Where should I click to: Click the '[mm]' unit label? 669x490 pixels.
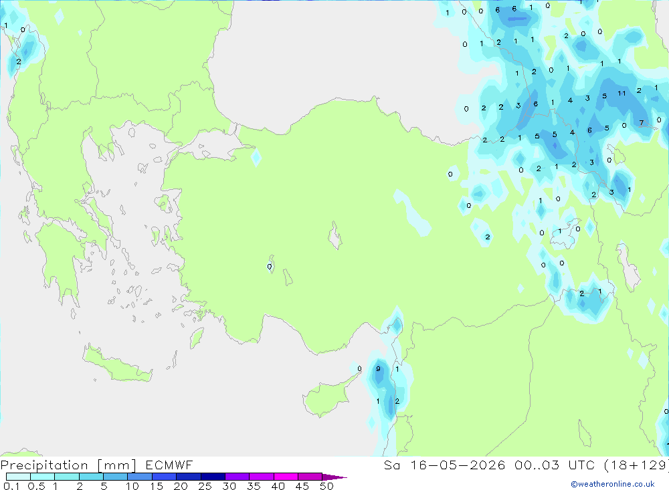116,465
